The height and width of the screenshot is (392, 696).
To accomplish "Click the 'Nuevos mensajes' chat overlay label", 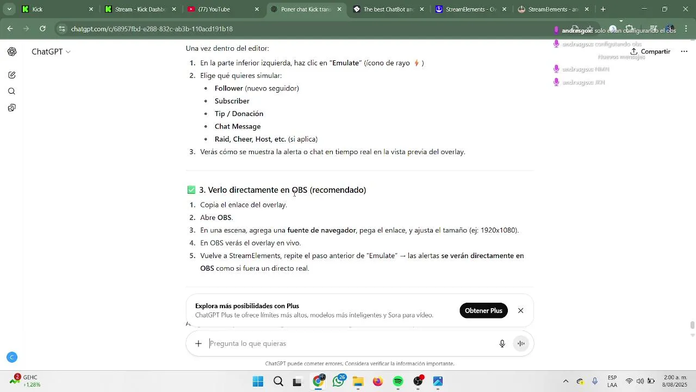I will 622,57.
